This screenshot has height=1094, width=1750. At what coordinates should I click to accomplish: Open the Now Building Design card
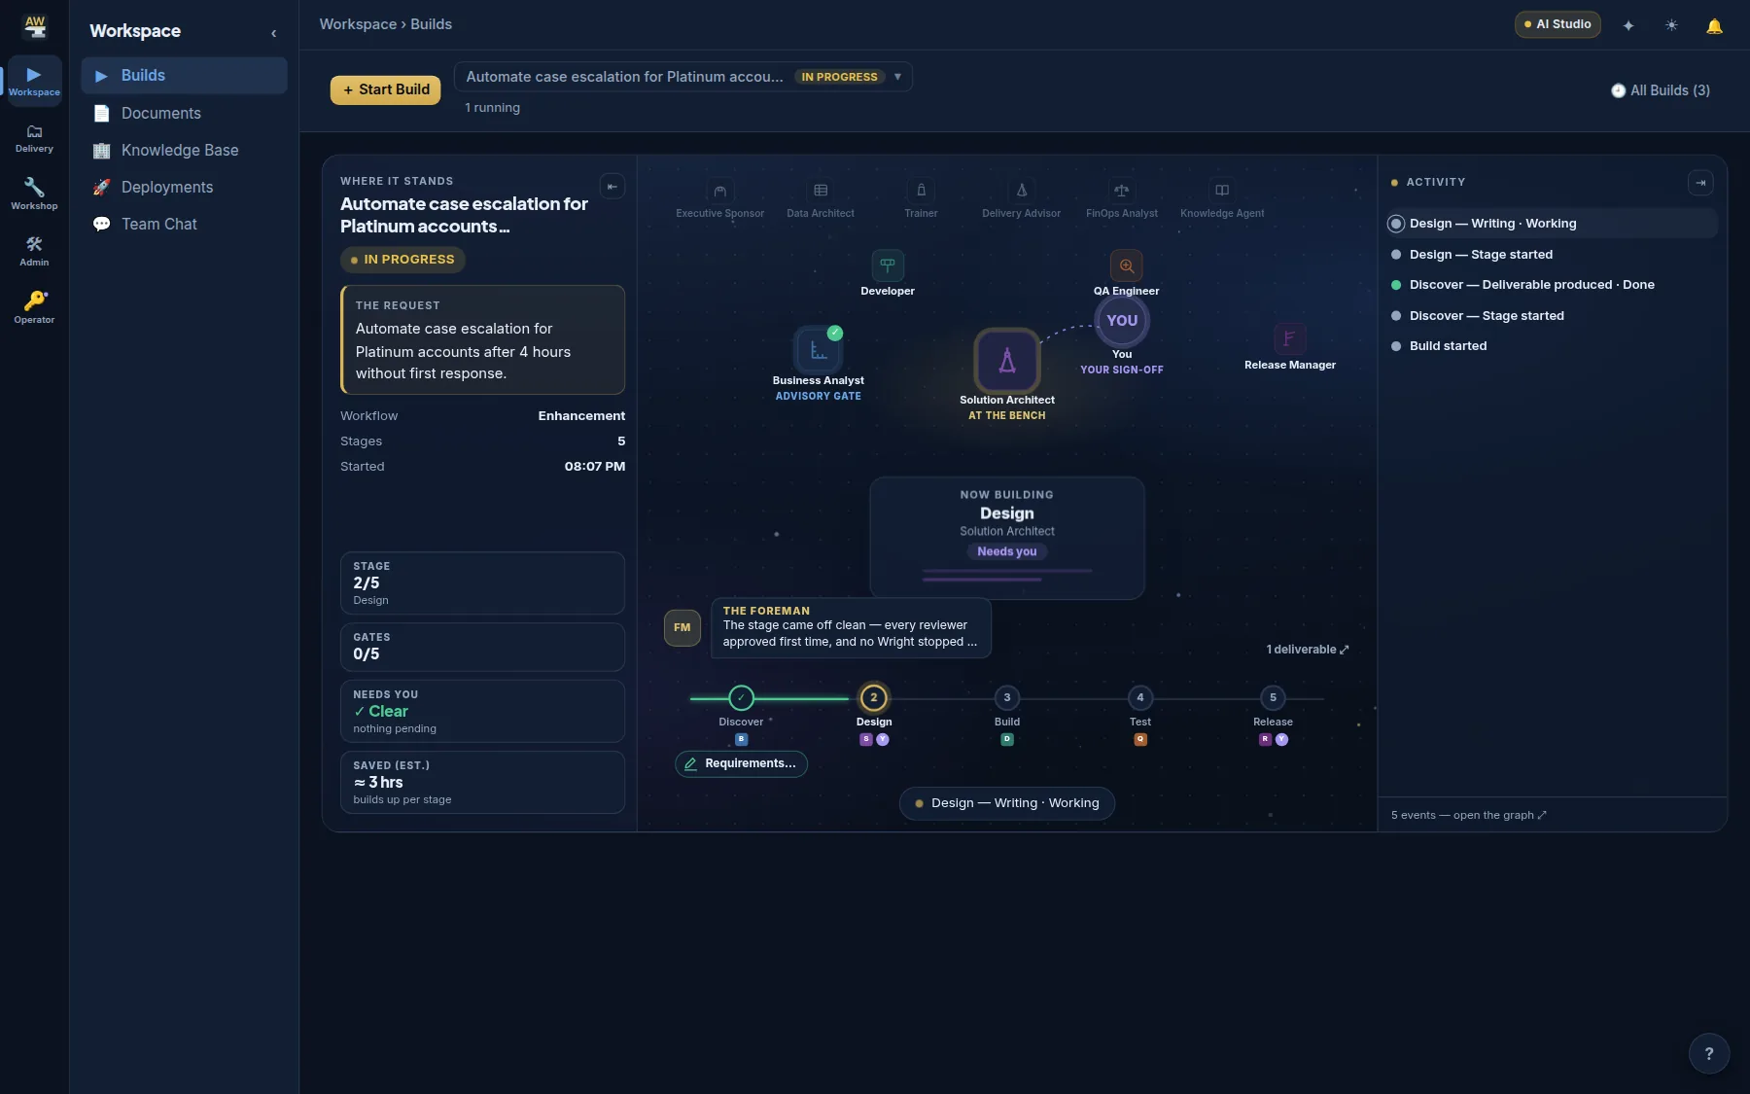[x=1007, y=538]
